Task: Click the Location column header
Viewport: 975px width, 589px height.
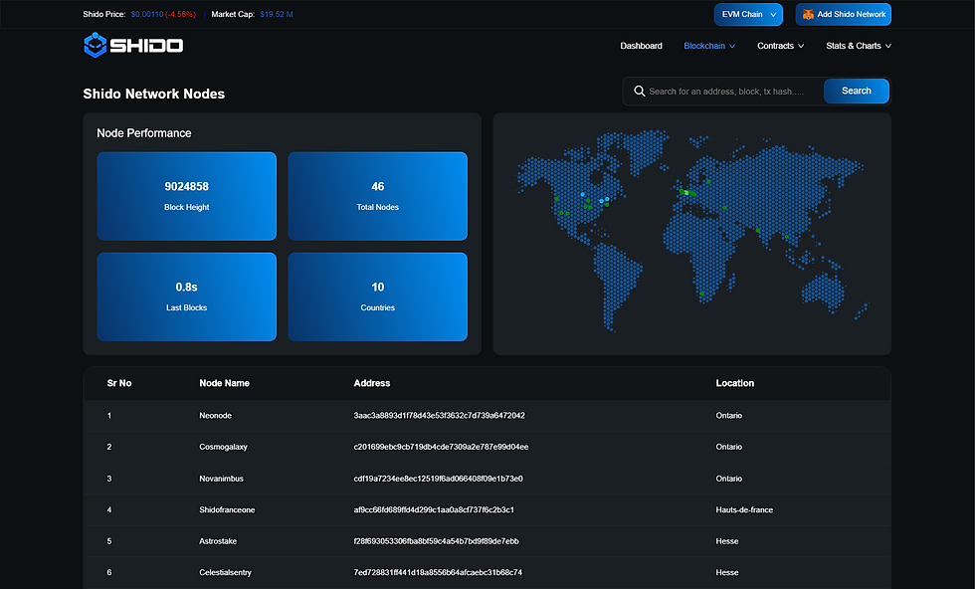Action: pos(735,383)
